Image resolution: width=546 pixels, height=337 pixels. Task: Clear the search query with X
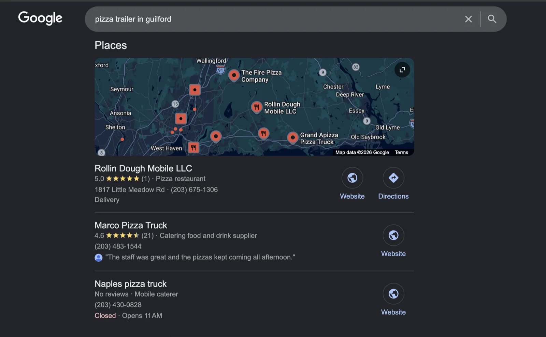tap(468, 19)
